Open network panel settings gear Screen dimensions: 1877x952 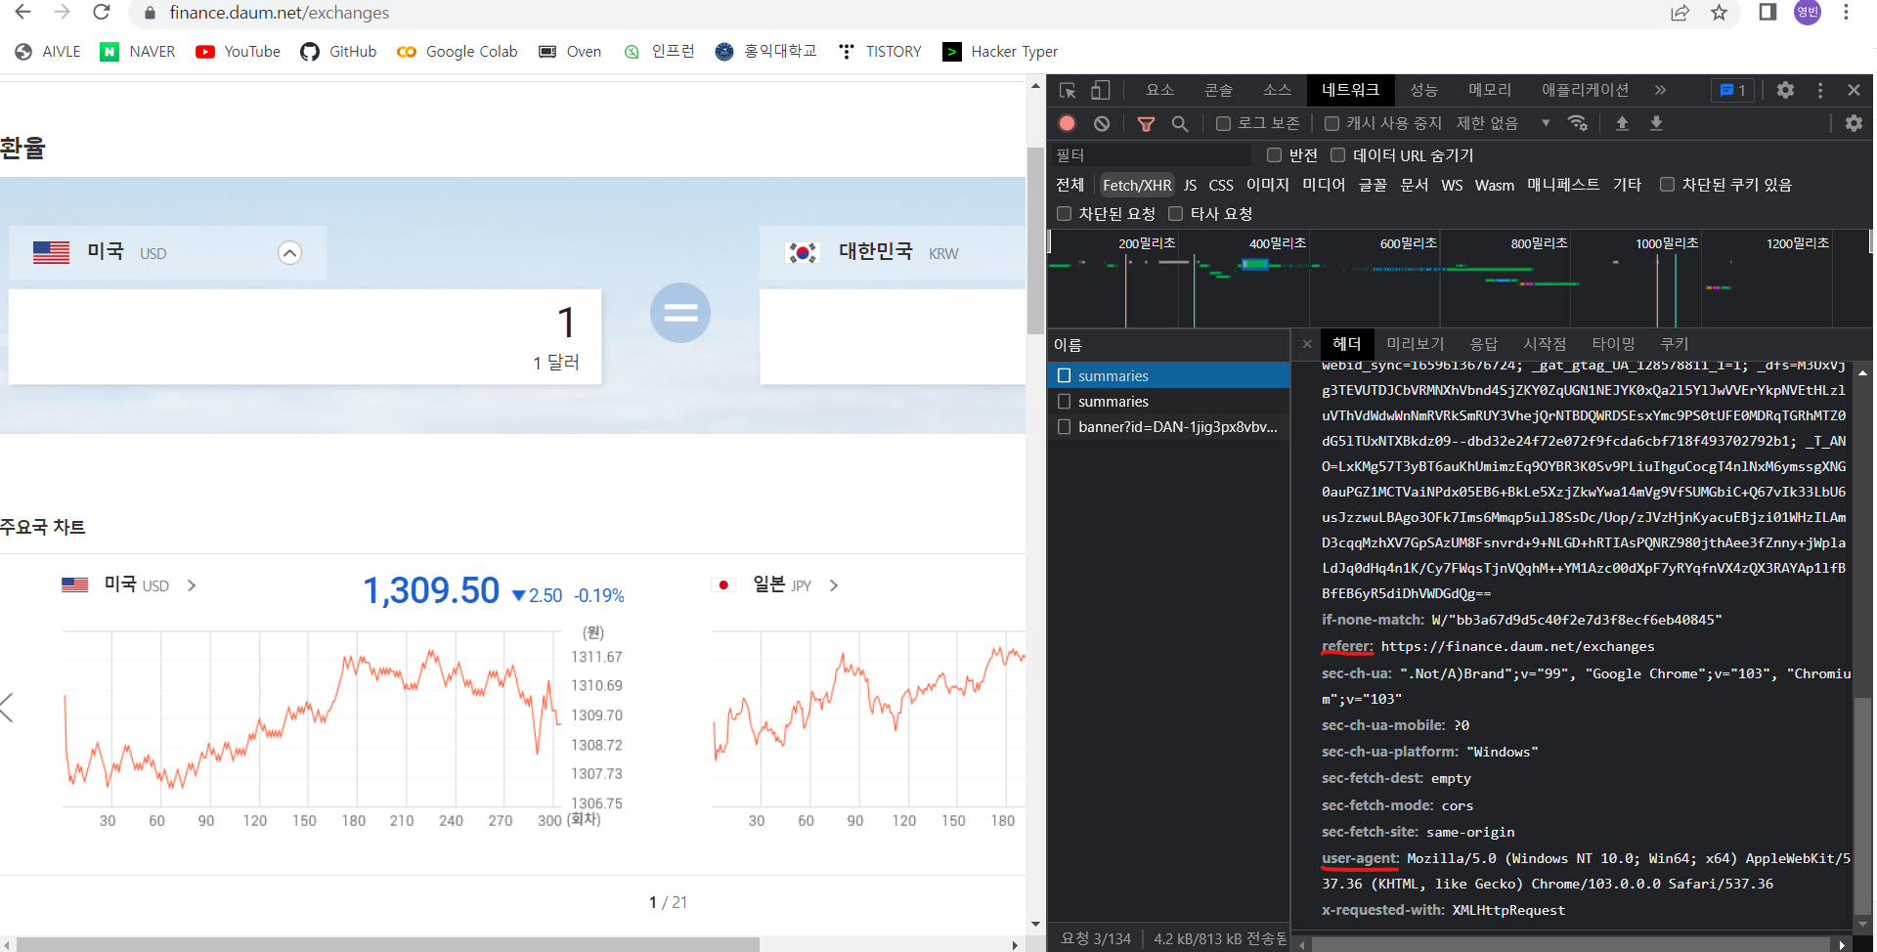(x=1854, y=123)
